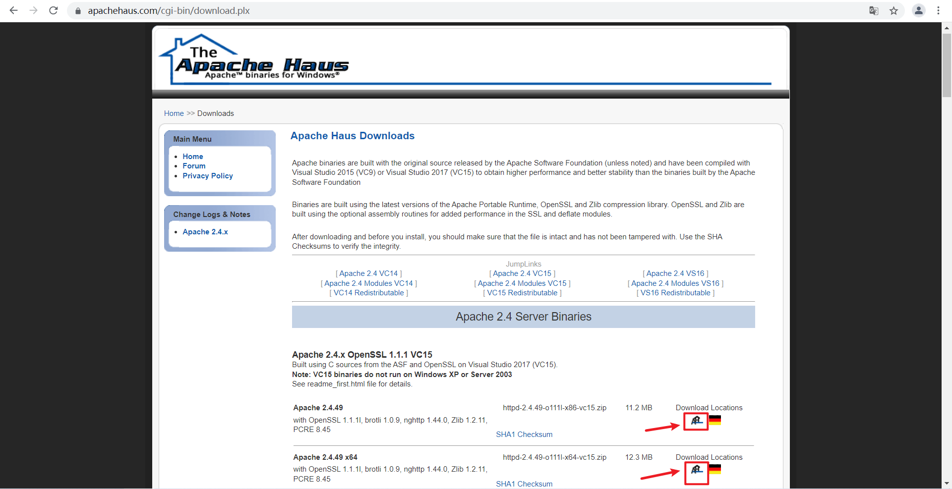Jump to VS16 Redistributable
The image size is (952, 489).
675,293
